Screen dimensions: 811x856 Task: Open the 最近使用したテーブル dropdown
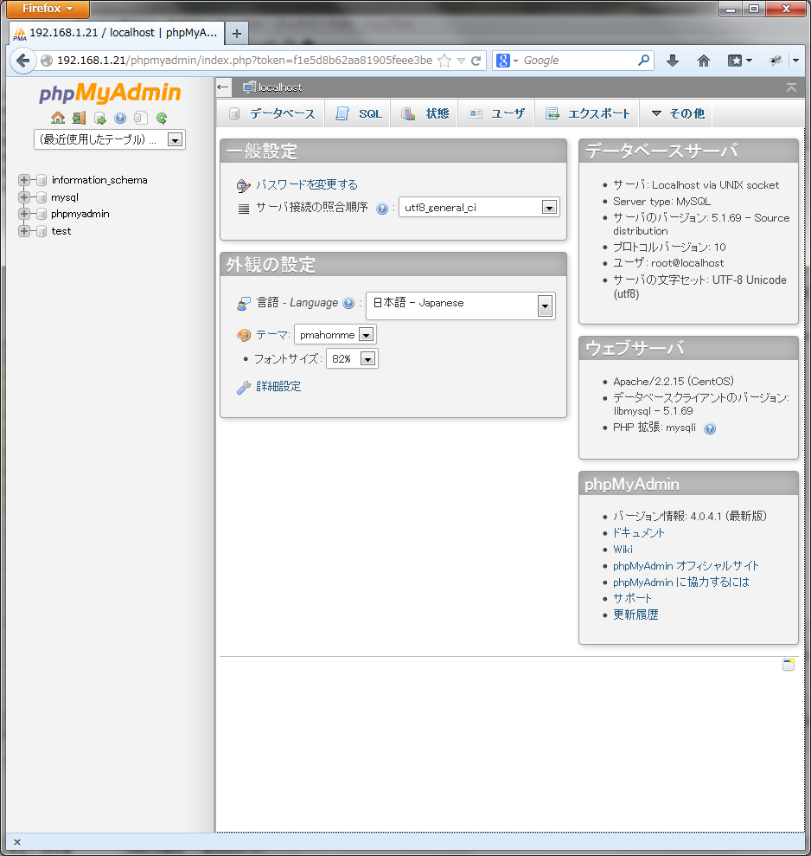pyautogui.click(x=110, y=139)
